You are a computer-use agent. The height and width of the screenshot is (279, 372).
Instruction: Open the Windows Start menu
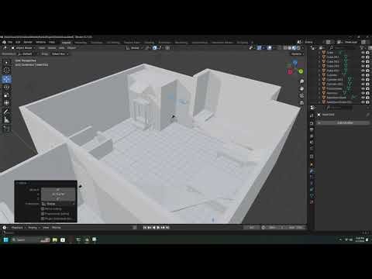point(5,239)
